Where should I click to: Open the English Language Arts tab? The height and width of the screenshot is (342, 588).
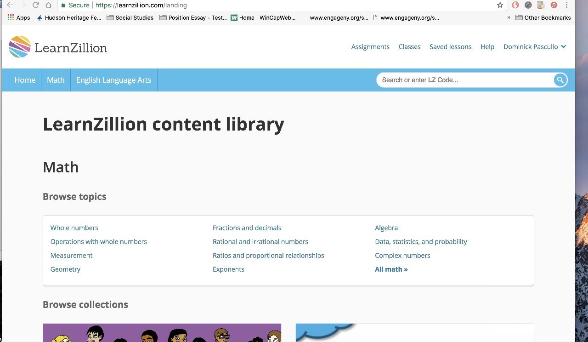click(x=113, y=80)
